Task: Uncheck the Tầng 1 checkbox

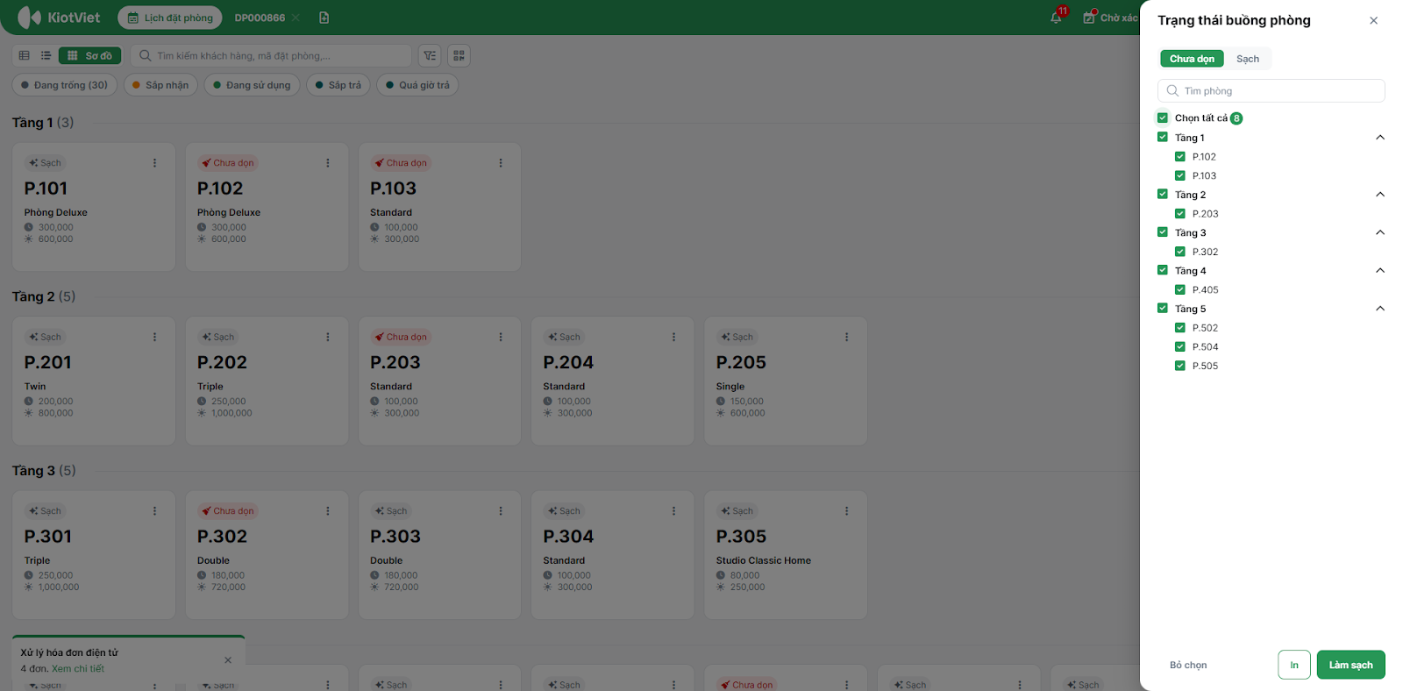Action: coord(1163,137)
